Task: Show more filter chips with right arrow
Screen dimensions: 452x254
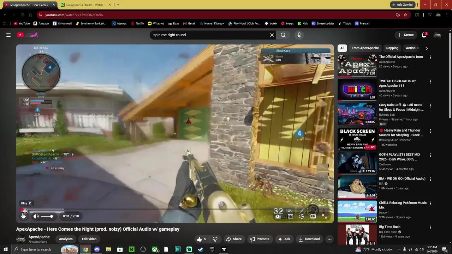Action: [426, 48]
